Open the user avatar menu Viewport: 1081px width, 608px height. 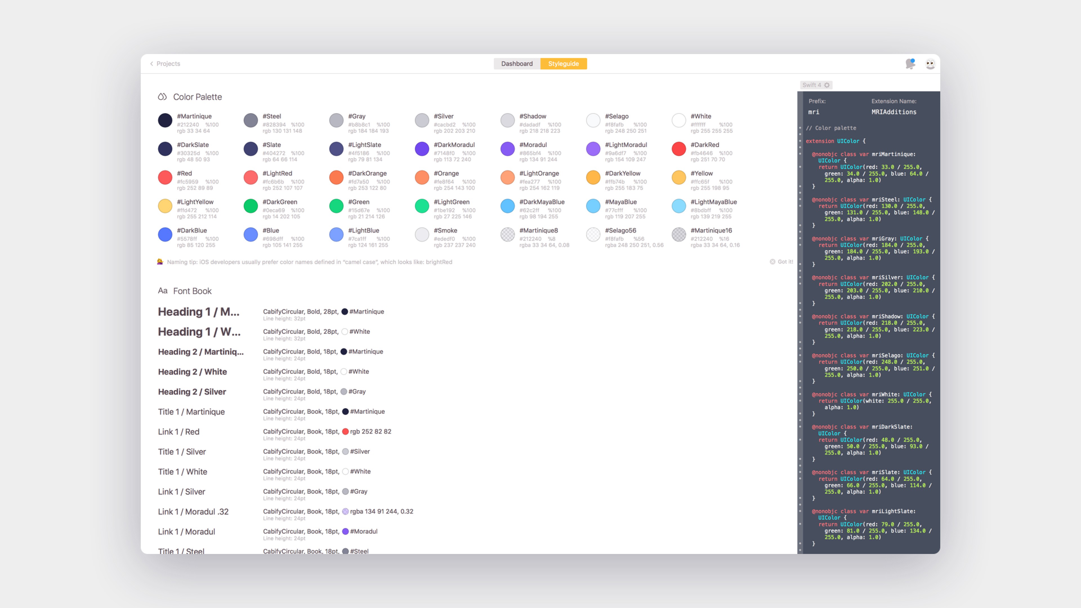click(930, 64)
